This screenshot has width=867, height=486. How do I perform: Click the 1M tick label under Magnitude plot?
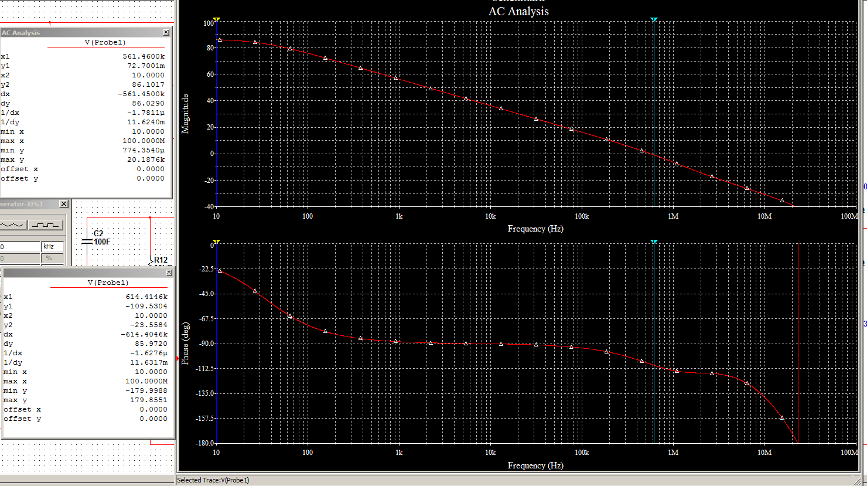coord(673,216)
